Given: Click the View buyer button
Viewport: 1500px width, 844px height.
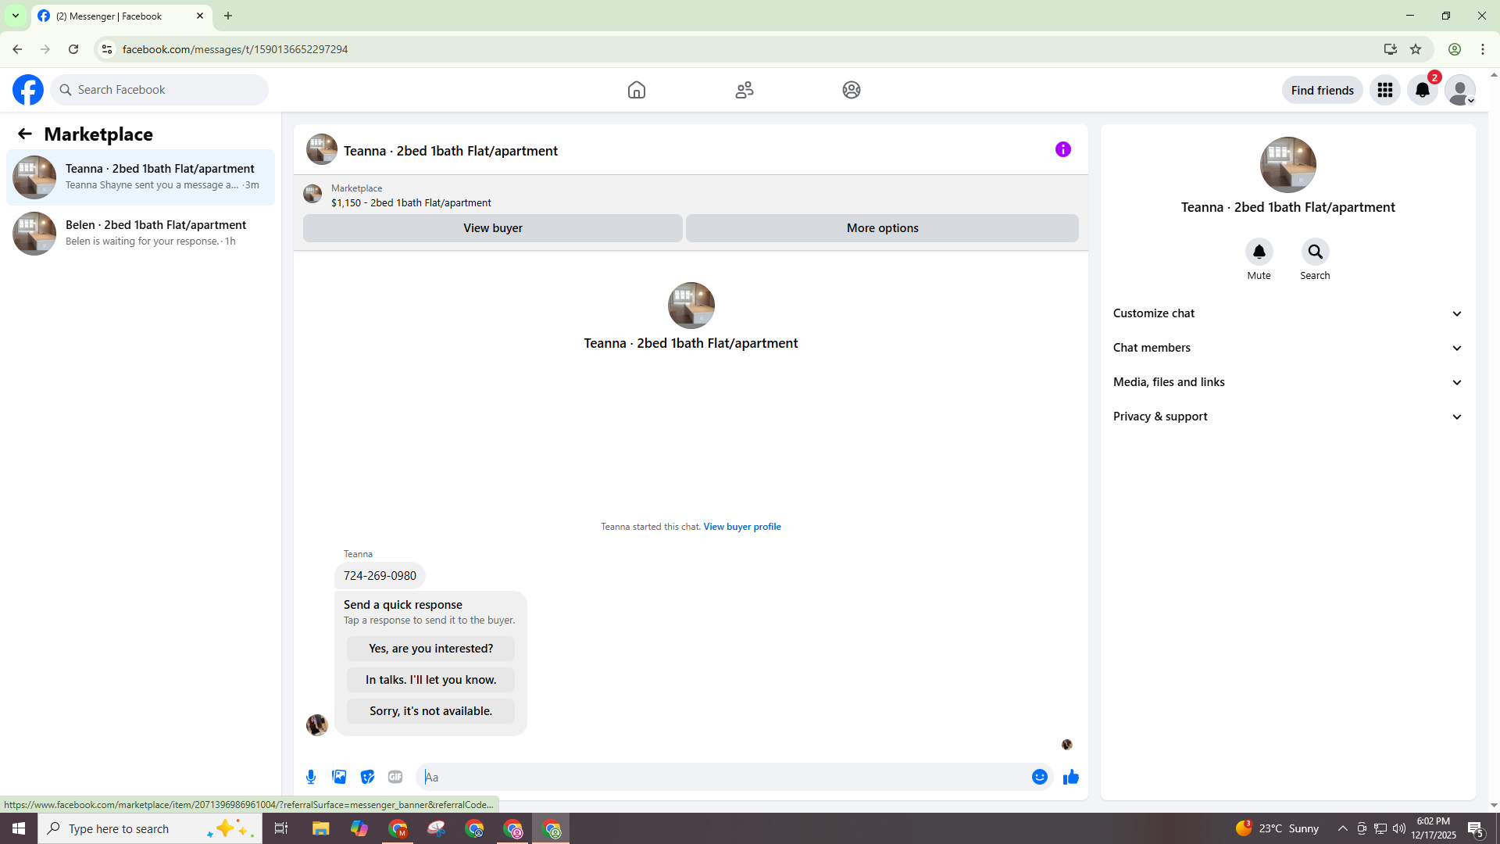Looking at the screenshot, I should (492, 228).
